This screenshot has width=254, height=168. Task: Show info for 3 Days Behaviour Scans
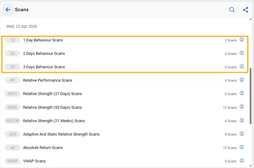pyautogui.click(x=242, y=67)
